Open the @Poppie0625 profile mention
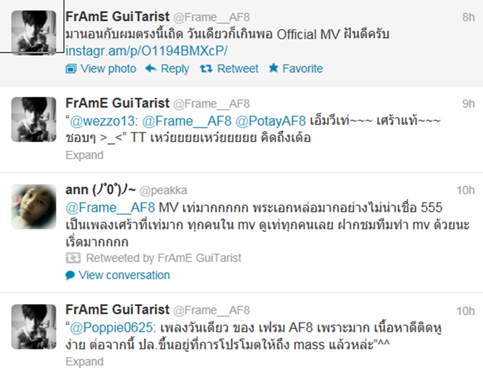This screenshot has height=373, width=483. (x=111, y=327)
